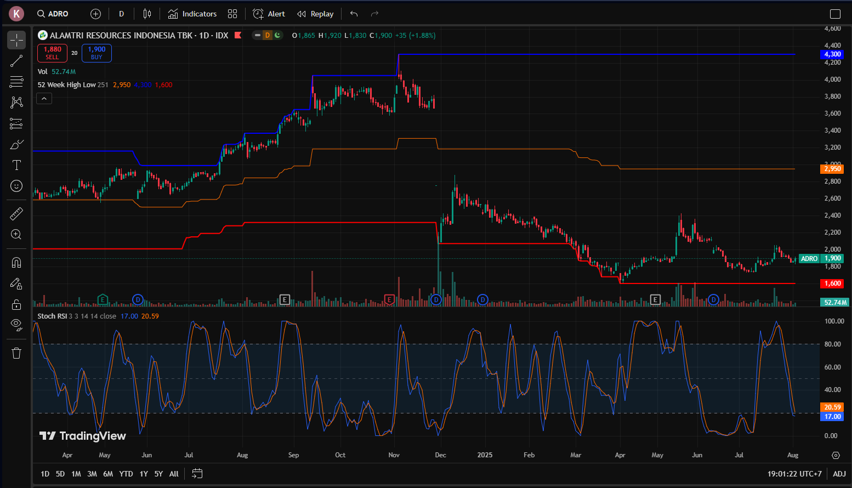The image size is (852, 488).
Task: Click the 1,900 BUY button
Action: pyautogui.click(x=96, y=53)
